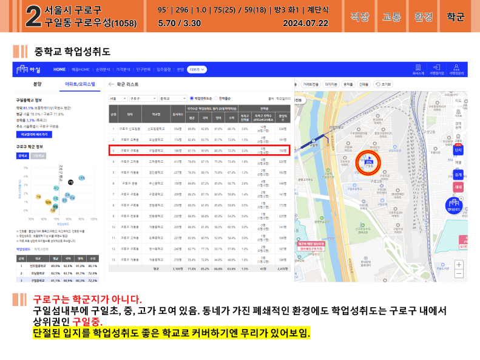Select the 교통 slide header tab

point(391,16)
